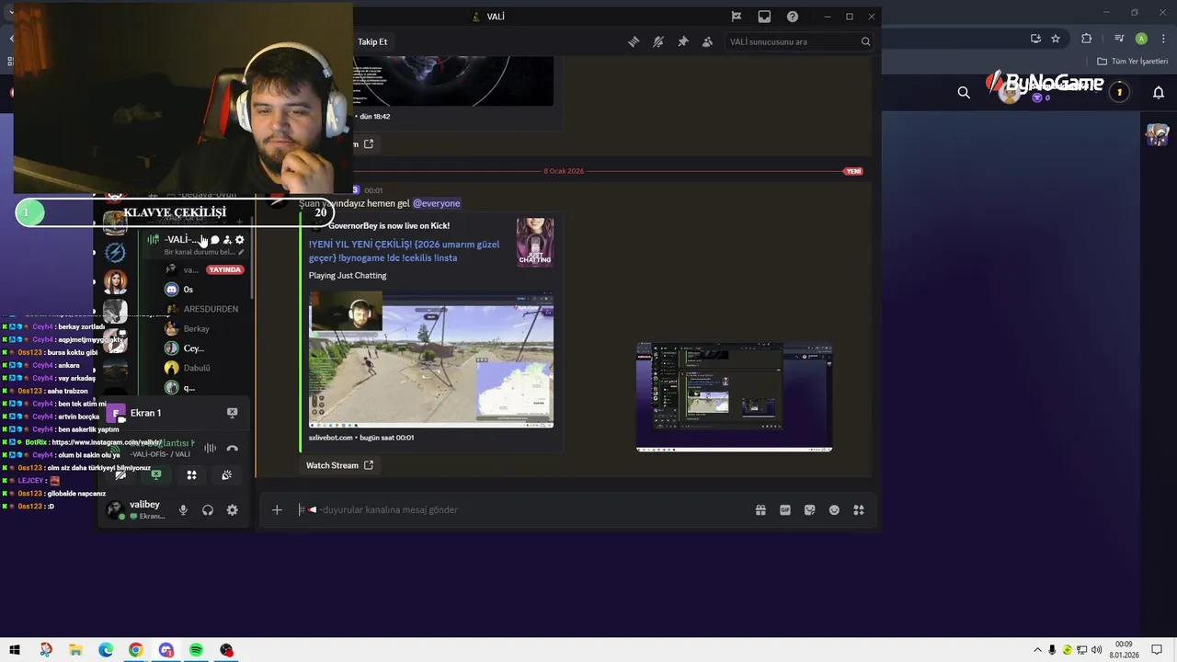Open Discord from taskbar
This screenshot has height=662, width=1177.
166,650
